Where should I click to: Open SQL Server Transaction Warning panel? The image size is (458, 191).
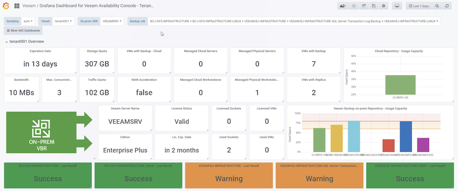point(319,175)
